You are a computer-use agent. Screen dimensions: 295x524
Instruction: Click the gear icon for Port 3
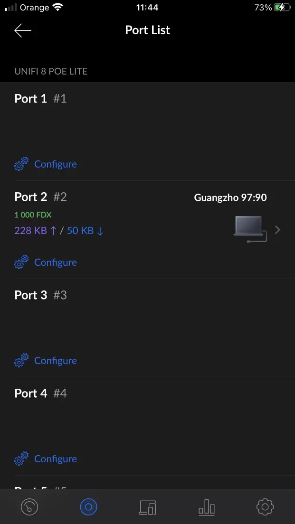[21, 361]
